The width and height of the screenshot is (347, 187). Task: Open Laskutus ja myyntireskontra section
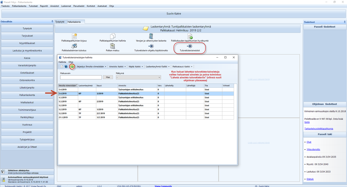(x=27, y=51)
